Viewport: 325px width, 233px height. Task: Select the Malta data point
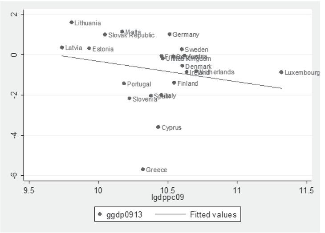(x=122, y=32)
